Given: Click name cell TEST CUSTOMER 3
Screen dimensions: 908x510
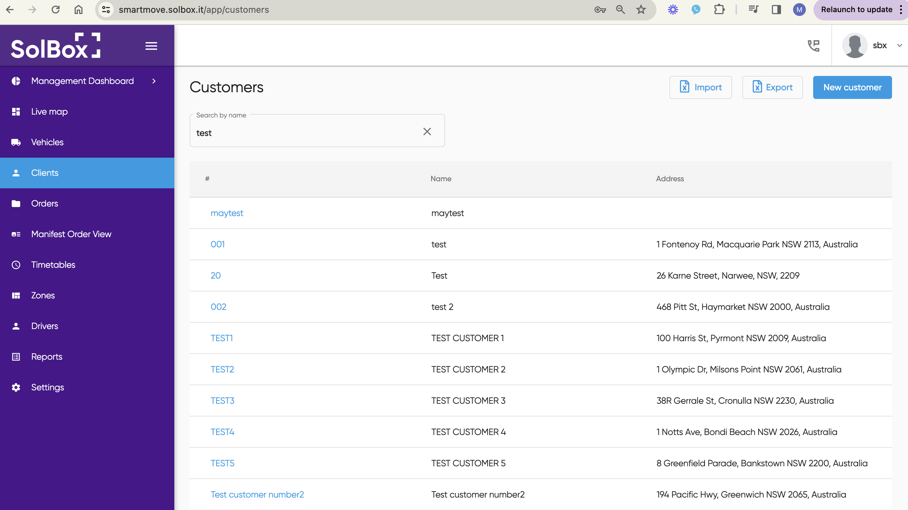Looking at the screenshot, I should pos(468,401).
